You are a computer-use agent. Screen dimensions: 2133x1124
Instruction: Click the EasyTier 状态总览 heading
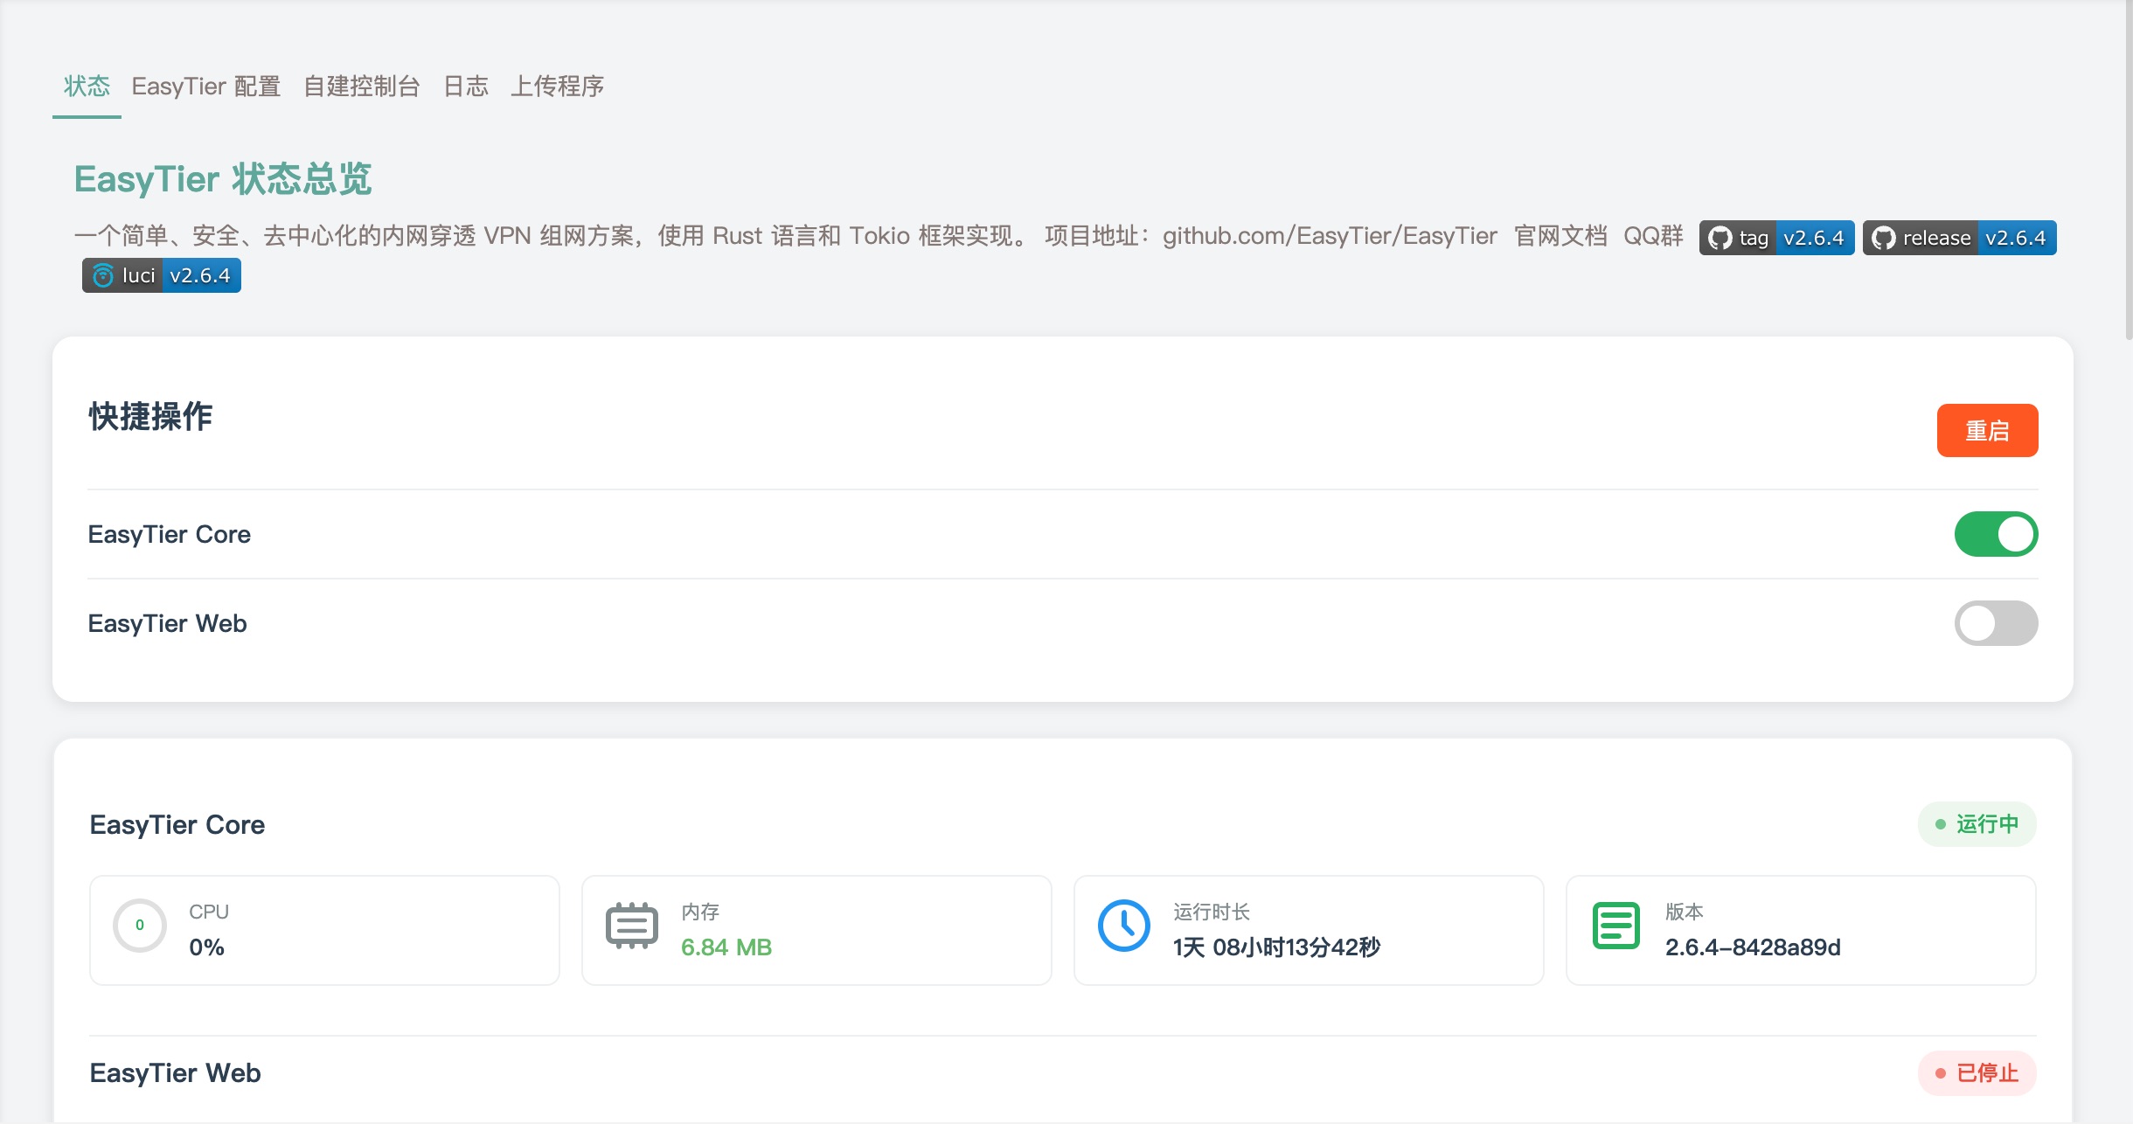223,179
